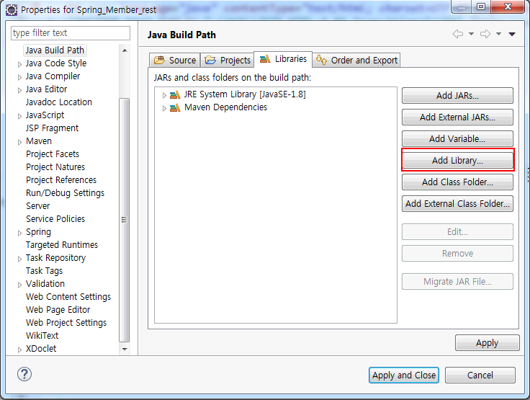Expand Java Editor category

point(19,90)
